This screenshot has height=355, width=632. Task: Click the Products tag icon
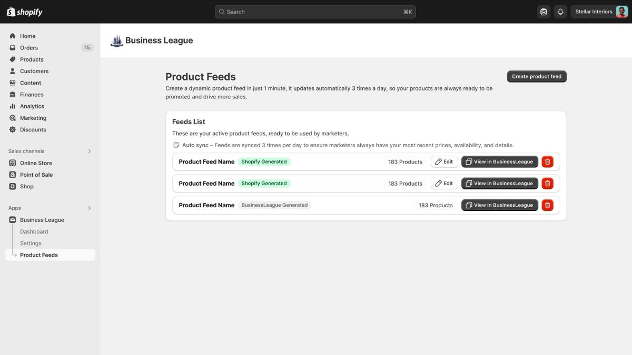[x=12, y=59]
